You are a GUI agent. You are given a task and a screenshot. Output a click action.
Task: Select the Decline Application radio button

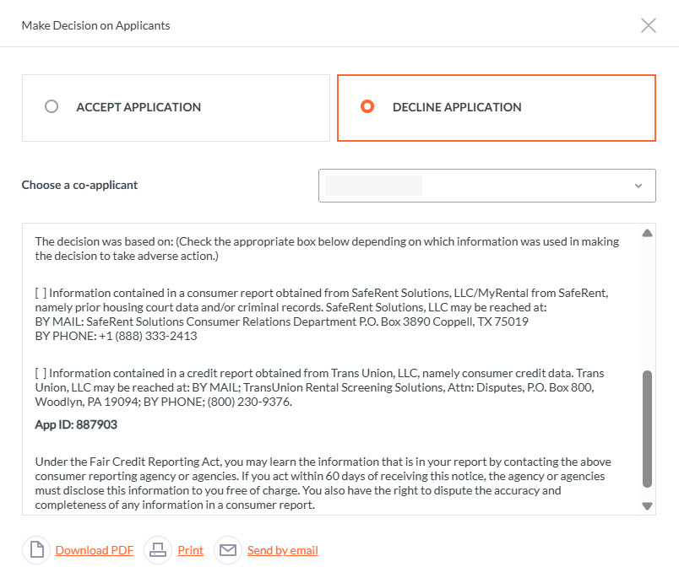pos(367,106)
